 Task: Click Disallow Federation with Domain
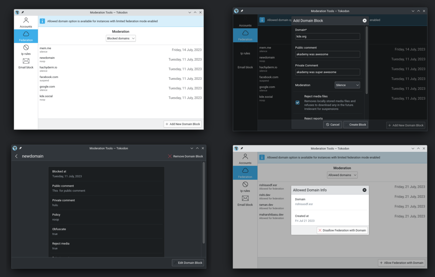(x=342, y=230)
